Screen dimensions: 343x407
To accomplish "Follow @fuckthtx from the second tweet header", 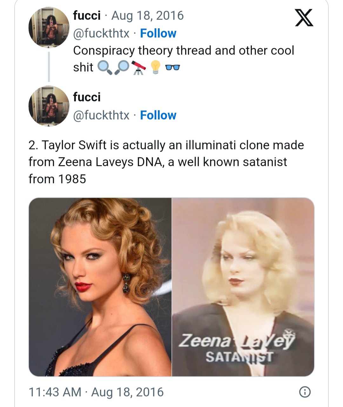I will (x=158, y=115).
